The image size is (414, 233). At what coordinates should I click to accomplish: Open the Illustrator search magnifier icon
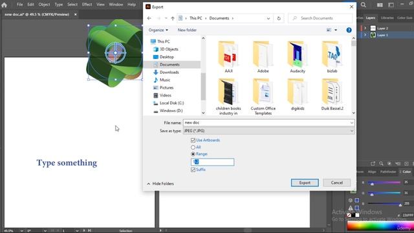(x=364, y=5)
